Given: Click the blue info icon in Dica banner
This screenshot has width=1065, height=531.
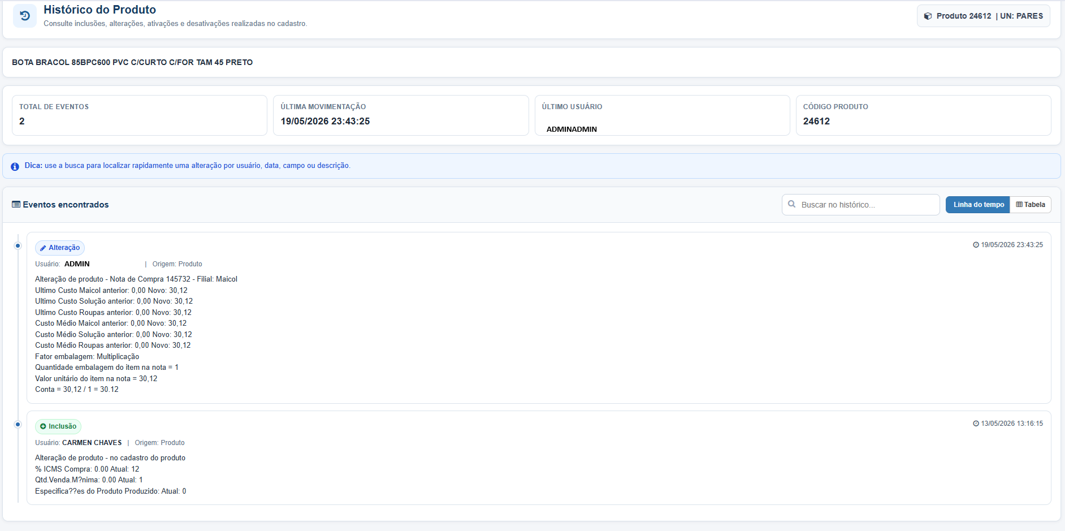Looking at the screenshot, I should click(15, 166).
